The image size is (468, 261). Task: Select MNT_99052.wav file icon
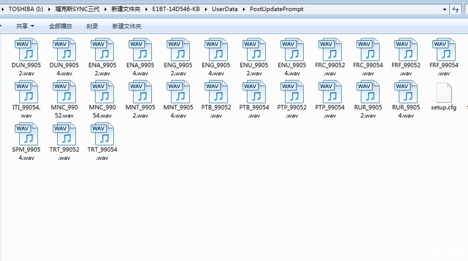coord(140,92)
